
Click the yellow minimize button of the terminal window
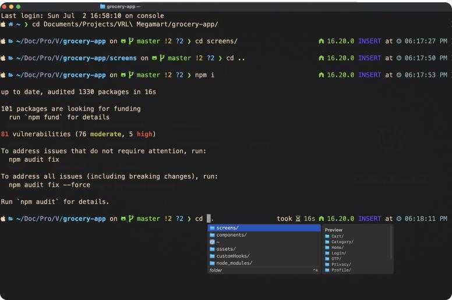click(11, 6)
